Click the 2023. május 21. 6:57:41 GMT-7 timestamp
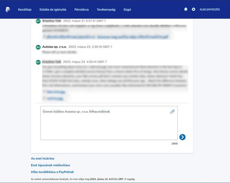Image resolution: width=230 pixels, height=183 pixels. pyautogui.click(x=84, y=21)
